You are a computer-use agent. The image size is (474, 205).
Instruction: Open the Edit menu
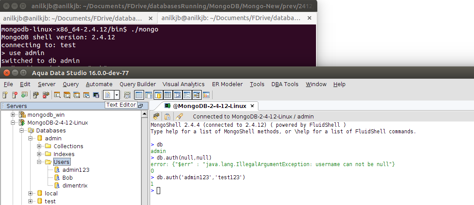(25, 84)
